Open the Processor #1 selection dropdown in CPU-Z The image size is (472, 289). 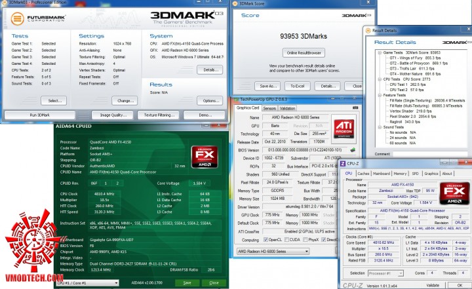point(385,273)
